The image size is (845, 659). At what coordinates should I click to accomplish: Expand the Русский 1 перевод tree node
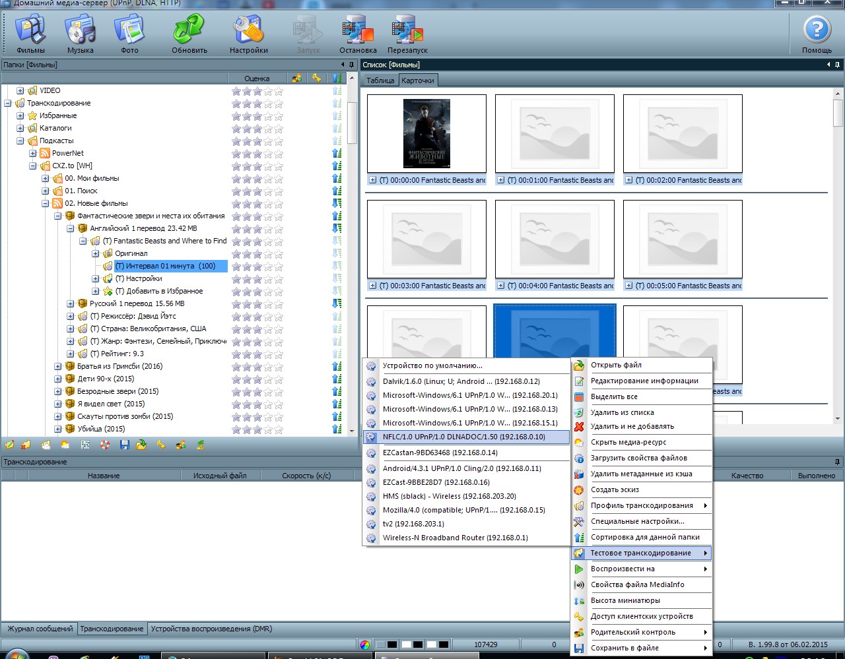[71, 304]
